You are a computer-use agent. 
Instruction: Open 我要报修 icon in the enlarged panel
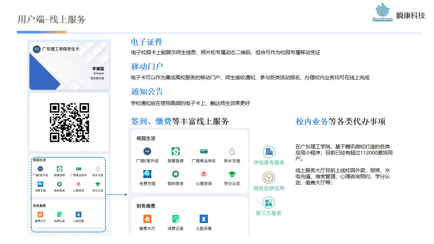point(175,151)
